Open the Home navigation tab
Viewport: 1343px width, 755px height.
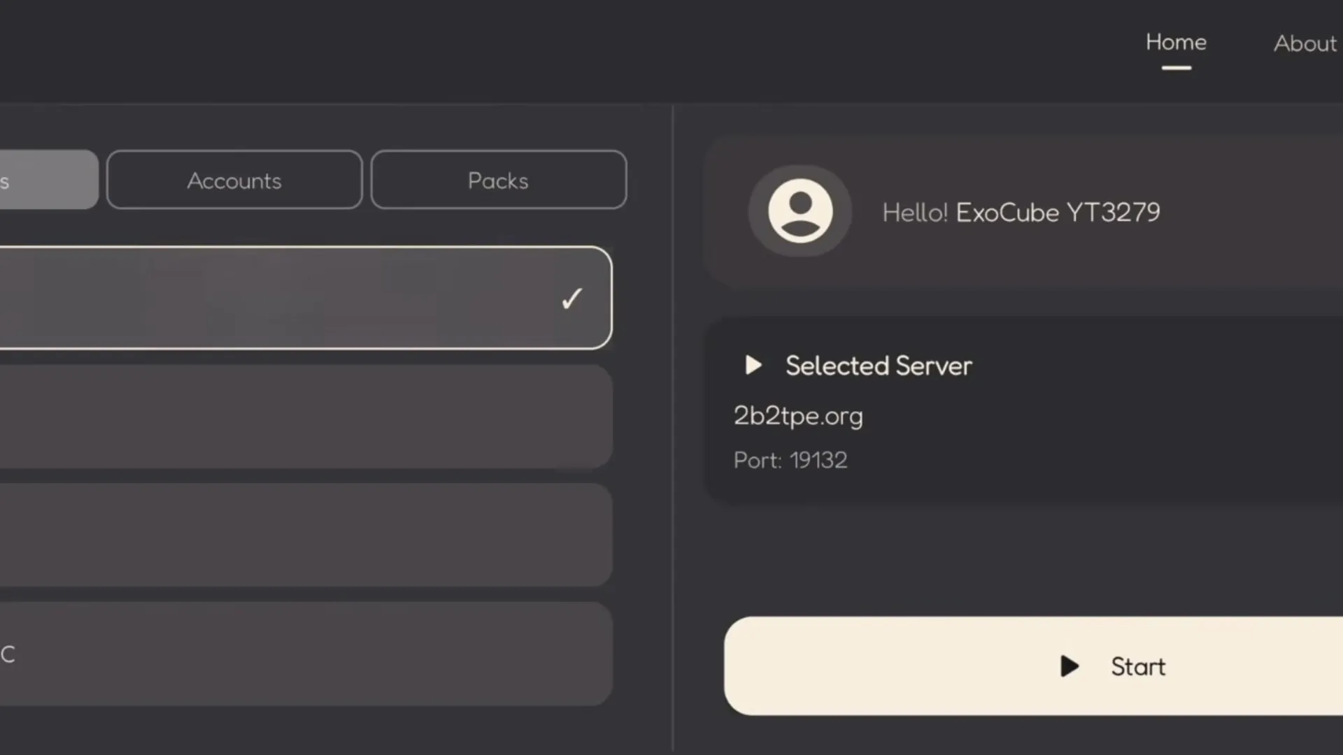(x=1176, y=43)
